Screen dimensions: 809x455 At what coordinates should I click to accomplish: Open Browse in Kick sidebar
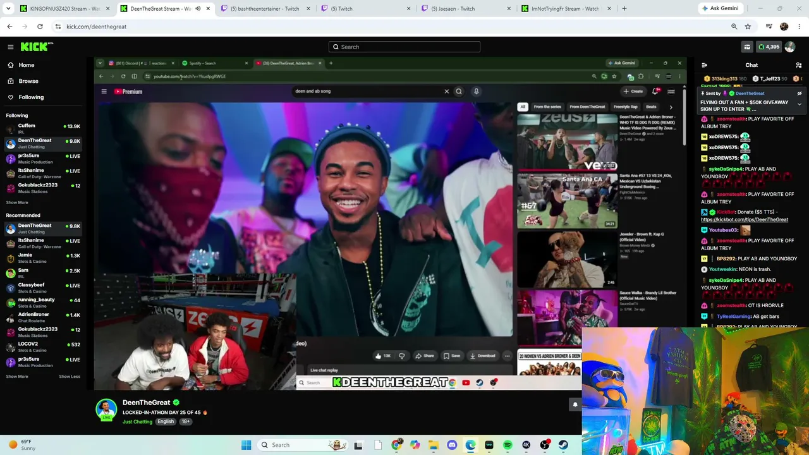tap(28, 81)
